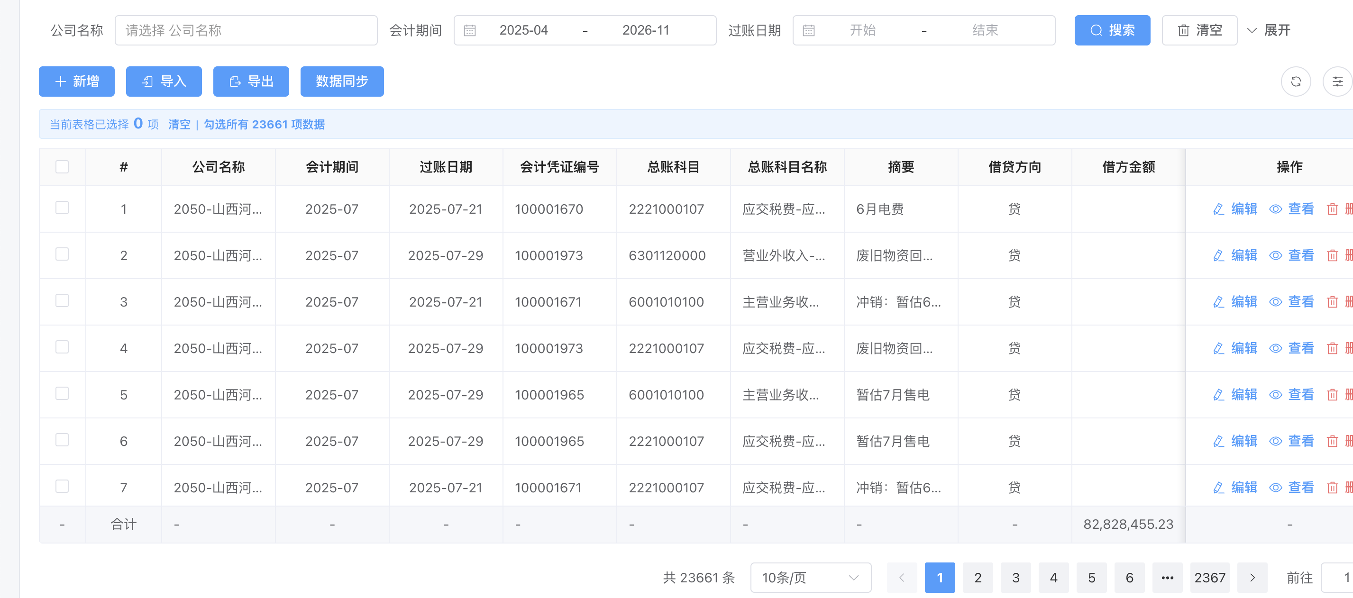Image resolution: width=1353 pixels, height=598 pixels.
Task: Tick the checkbox for row 2
Action: 62,254
